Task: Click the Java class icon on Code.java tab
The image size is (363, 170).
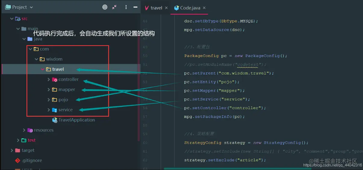Action: (x=177, y=8)
